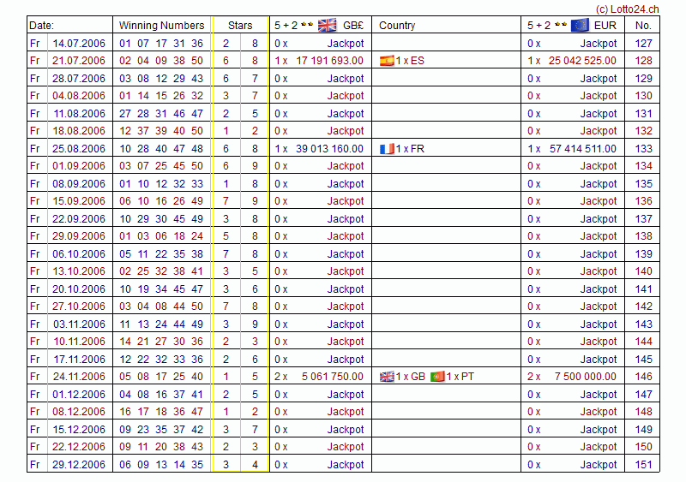Screen dimensions: 686x482
Task: Click the GB£ Jackpot text in the 14.07.2006 row
Action: pos(346,44)
